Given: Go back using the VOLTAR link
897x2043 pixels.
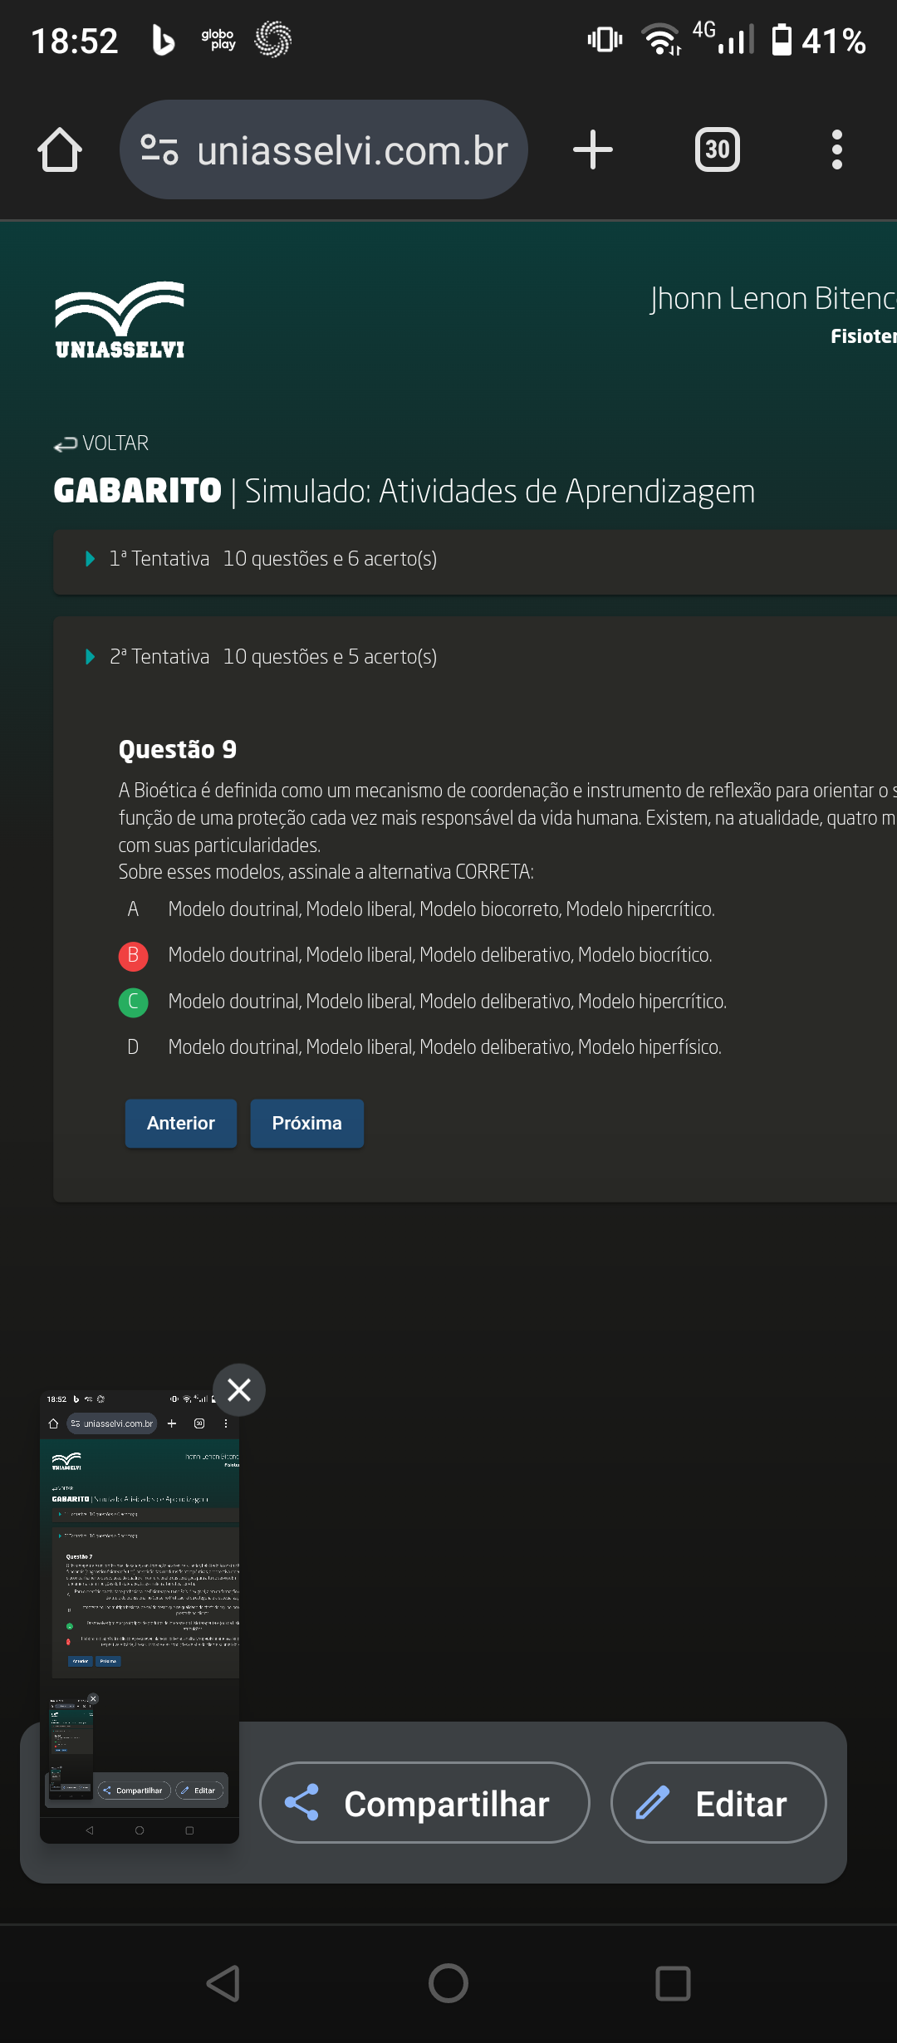Looking at the screenshot, I should (x=101, y=443).
